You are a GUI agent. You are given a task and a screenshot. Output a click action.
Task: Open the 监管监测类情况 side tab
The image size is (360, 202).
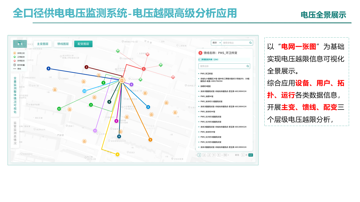tap(15, 133)
